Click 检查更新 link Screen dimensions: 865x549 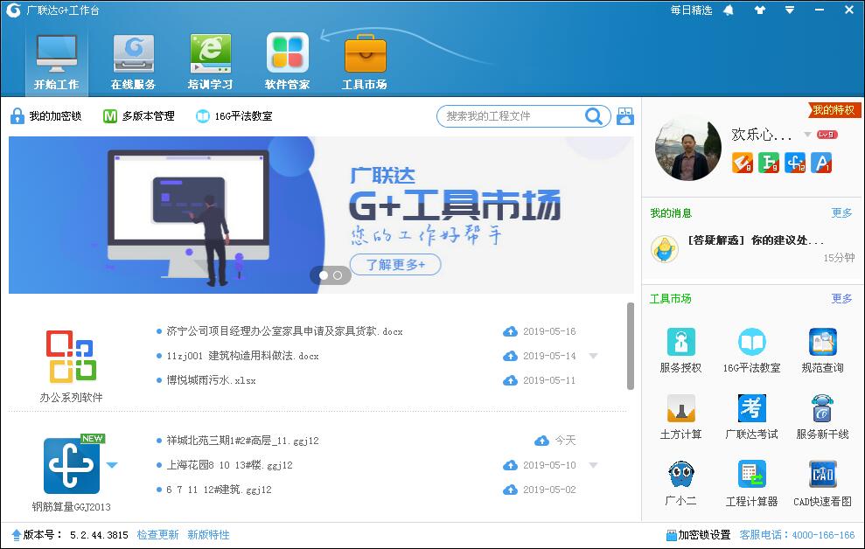tap(157, 535)
